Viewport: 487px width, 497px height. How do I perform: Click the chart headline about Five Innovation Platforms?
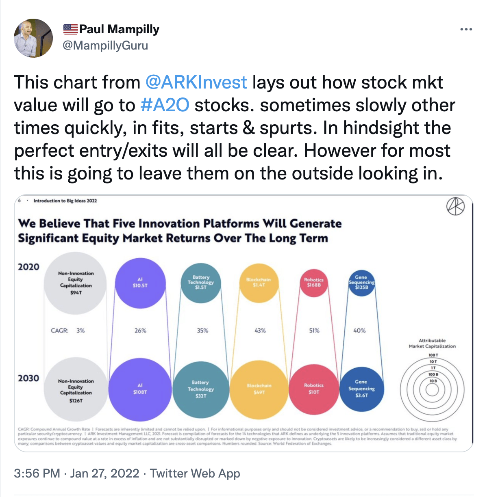click(x=180, y=231)
